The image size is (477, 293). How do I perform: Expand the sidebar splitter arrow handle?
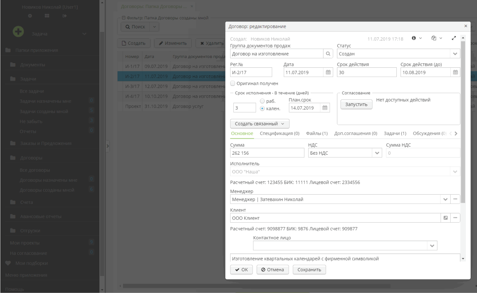click(107, 146)
